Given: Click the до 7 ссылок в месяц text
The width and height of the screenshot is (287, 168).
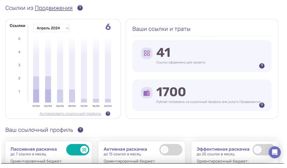Looking at the screenshot, I should point(28,154).
